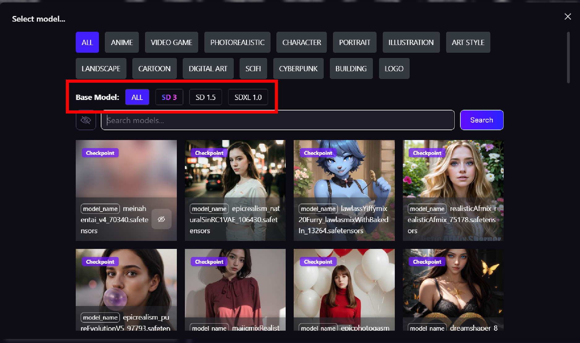Click the Checkpoint badge on dreamshaper_8 card
Image resolution: width=580 pixels, height=343 pixels.
point(427,262)
